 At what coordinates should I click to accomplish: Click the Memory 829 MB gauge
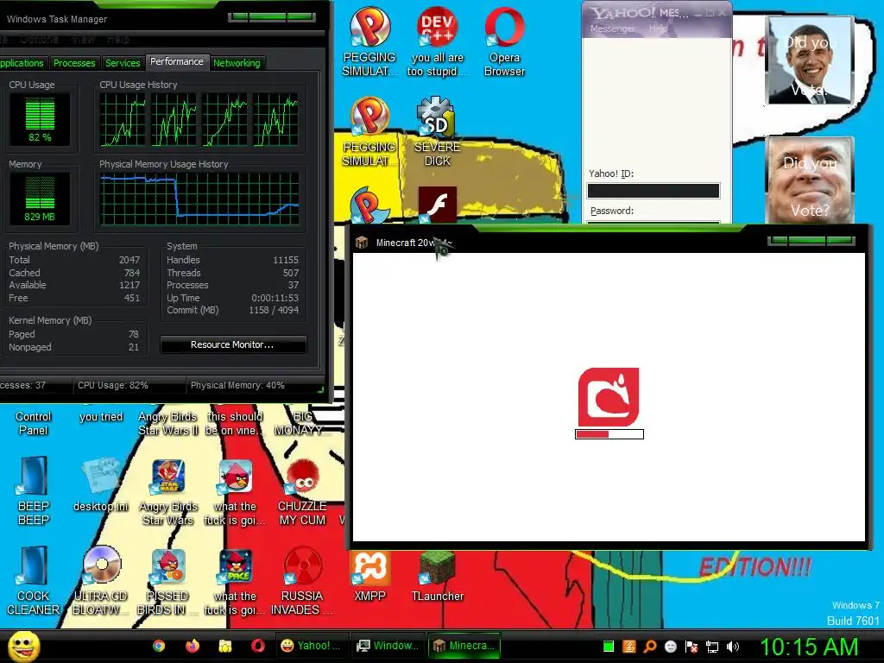[x=40, y=199]
